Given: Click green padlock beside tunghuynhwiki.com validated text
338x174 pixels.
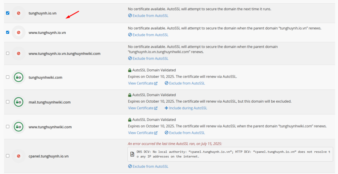Looking at the screenshot, I should tap(129, 70).
